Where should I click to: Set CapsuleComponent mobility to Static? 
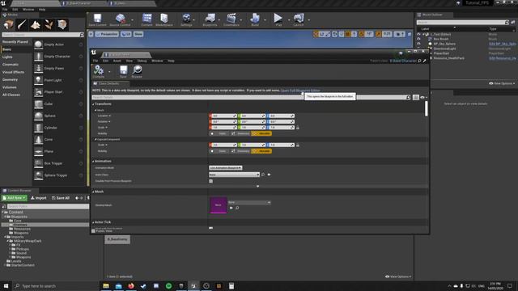click(219, 151)
